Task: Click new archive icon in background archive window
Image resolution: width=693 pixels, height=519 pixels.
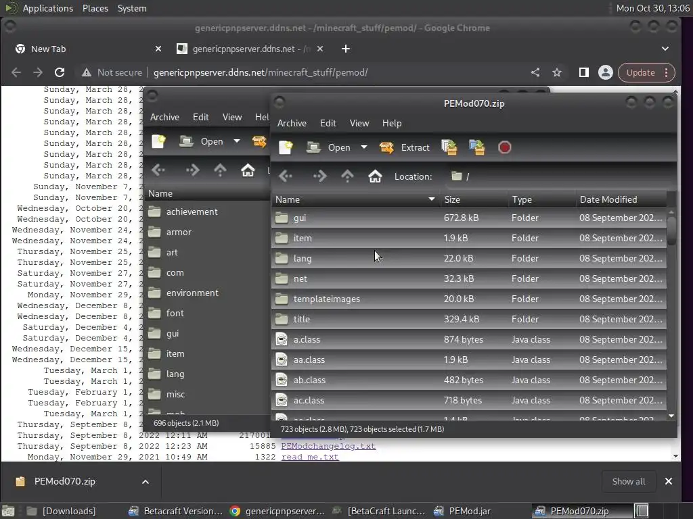Action: click(158, 141)
